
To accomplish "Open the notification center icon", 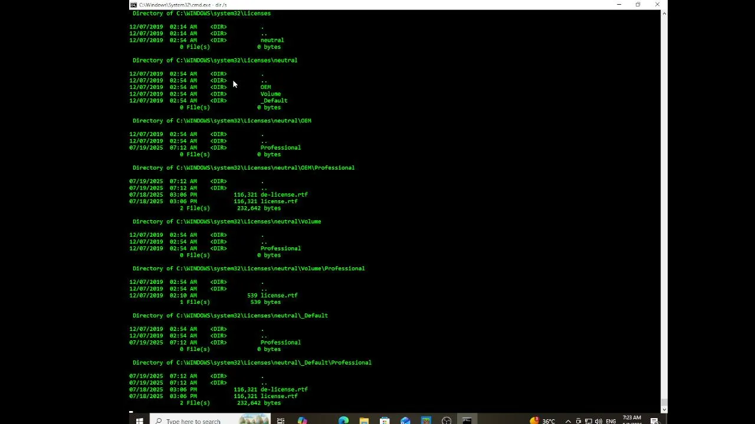I will click(x=654, y=420).
